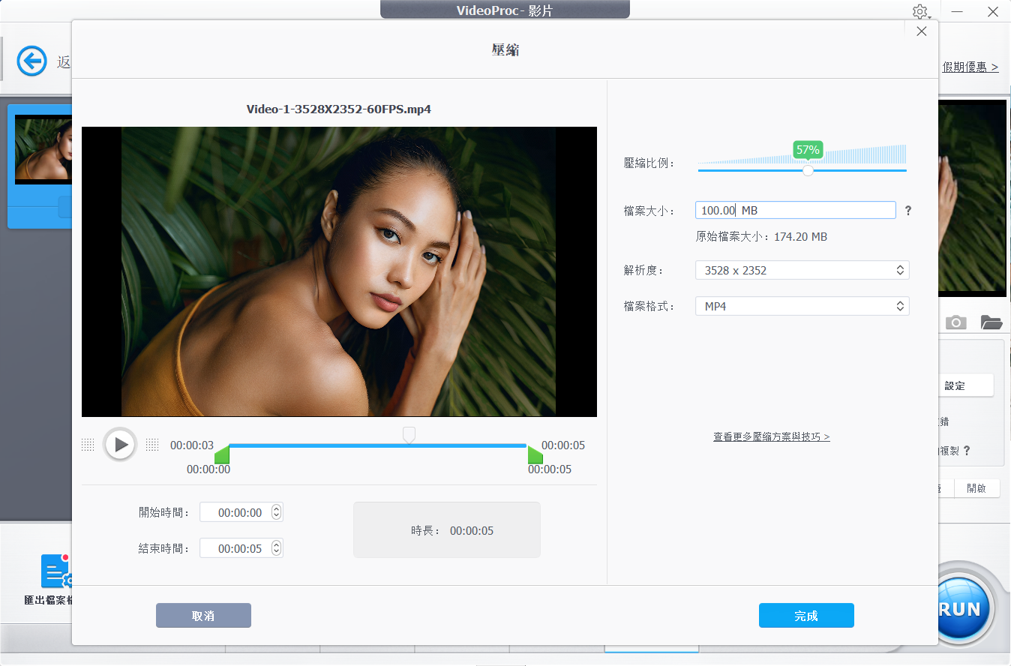Viewport: 1011px width, 666px height.
Task: Click the question mark beside 複製
Action: (967, 451)
